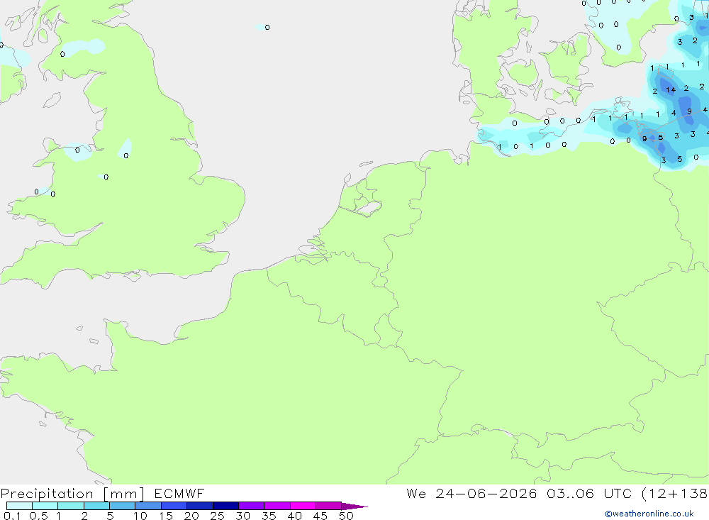Click the legend tick label '10'
Image resolution: width=709 pixels, height=520 pixels.
(x=140, y=516)
